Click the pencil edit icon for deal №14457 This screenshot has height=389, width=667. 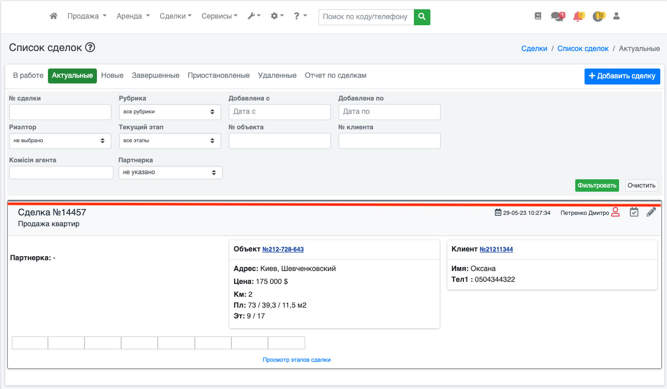tap(651, 212)
